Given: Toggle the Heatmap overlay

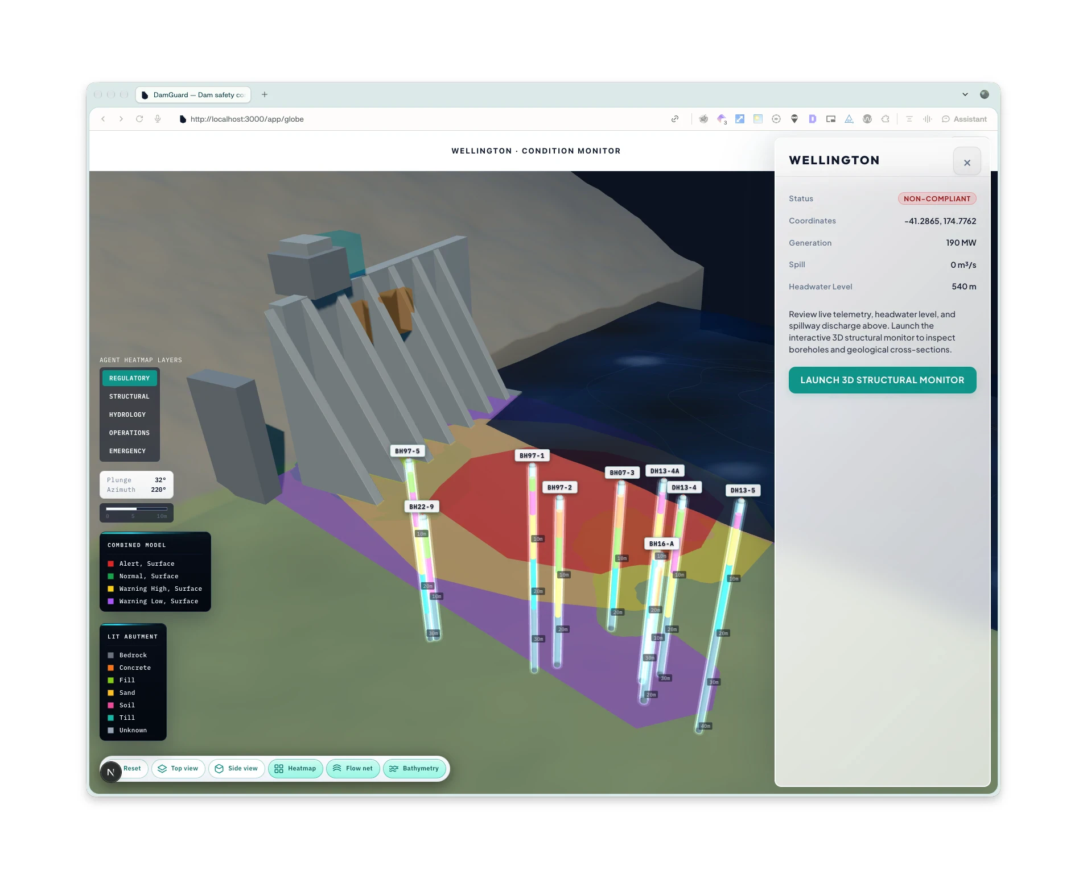Looking at the screenshot, I should [x=295, y=768].
